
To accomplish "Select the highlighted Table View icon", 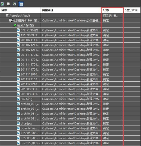I will (x=21, y=4).
